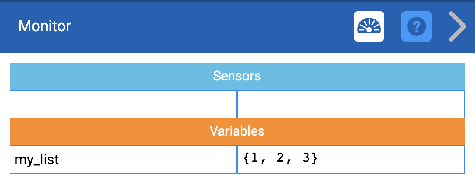The width and height of the screenshot is (475, 192).
Task: Click the number 3 in my_list value
Action: (306, 159)
